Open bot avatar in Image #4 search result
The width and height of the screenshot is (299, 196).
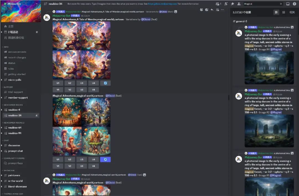[239, 33]
